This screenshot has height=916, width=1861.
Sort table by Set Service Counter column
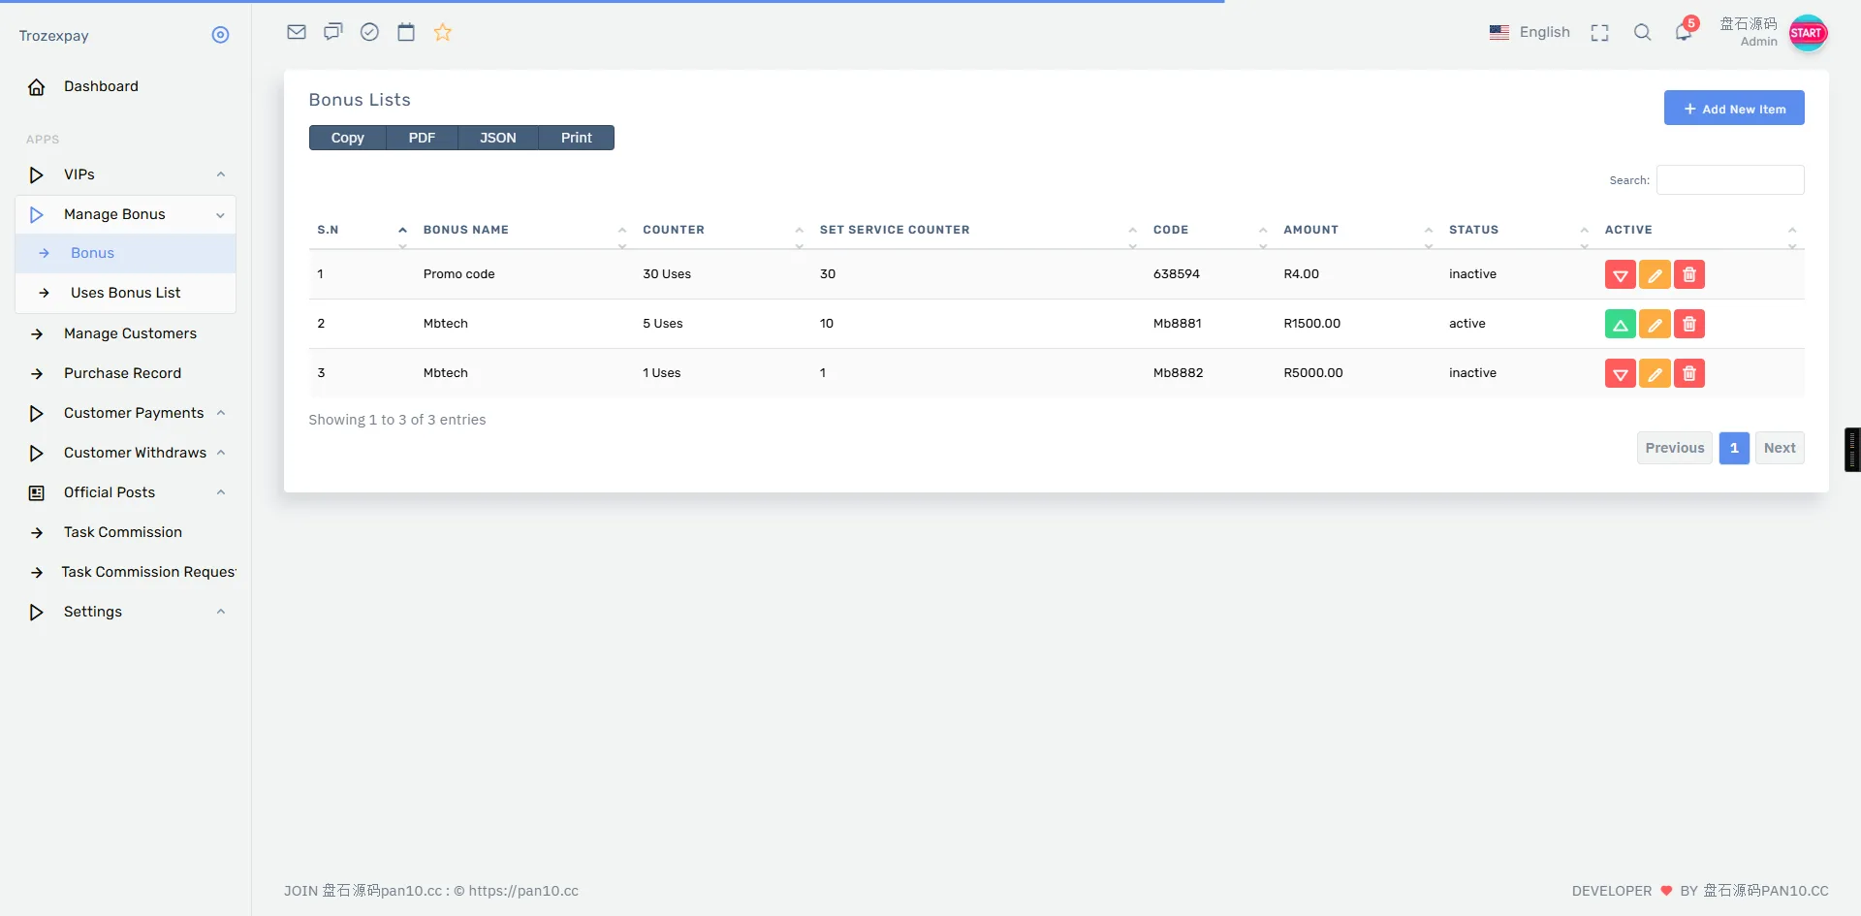(978, 231)
